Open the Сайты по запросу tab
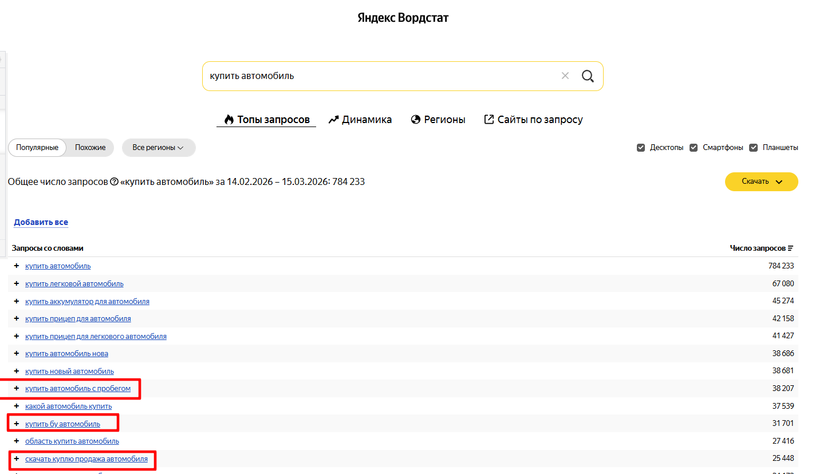Viewport: 831px width, 474px height. (534, 120)
